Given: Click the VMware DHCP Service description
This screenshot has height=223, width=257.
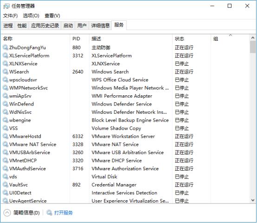Looking at the screenshot, I should pos(117,161).
